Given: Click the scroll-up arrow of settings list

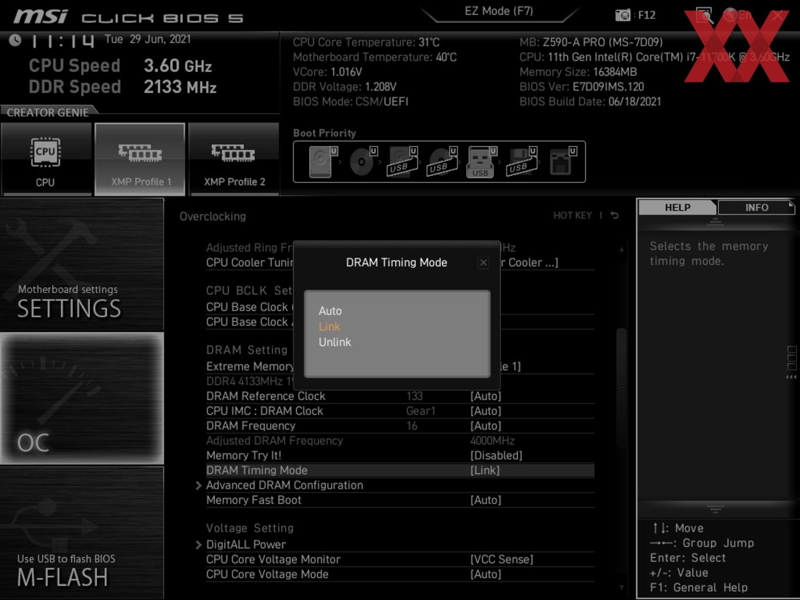Looking at the screenshot, I should click(x=621, y=249).
